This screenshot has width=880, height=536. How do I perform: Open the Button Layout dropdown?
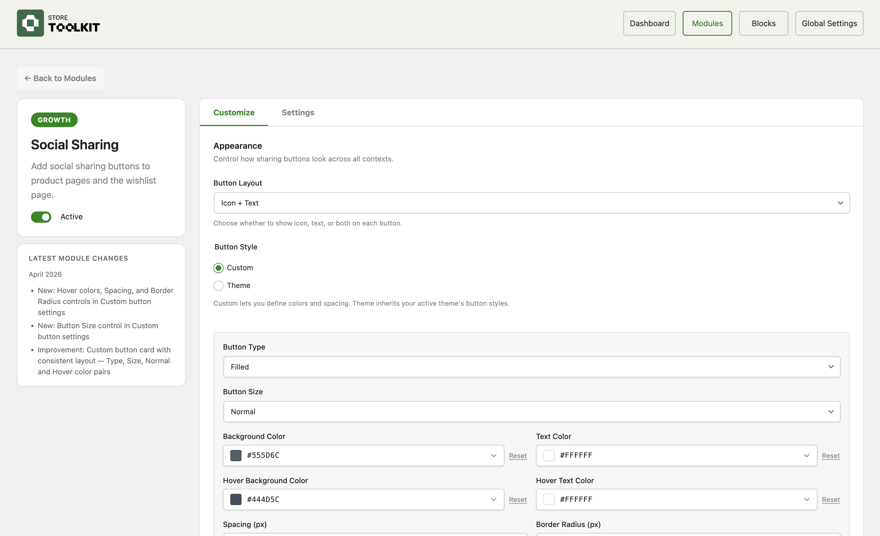coord(531,203)
